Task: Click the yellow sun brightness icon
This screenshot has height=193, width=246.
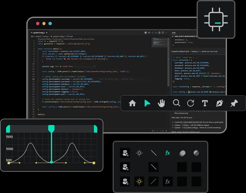Action: tap(139, 181)
